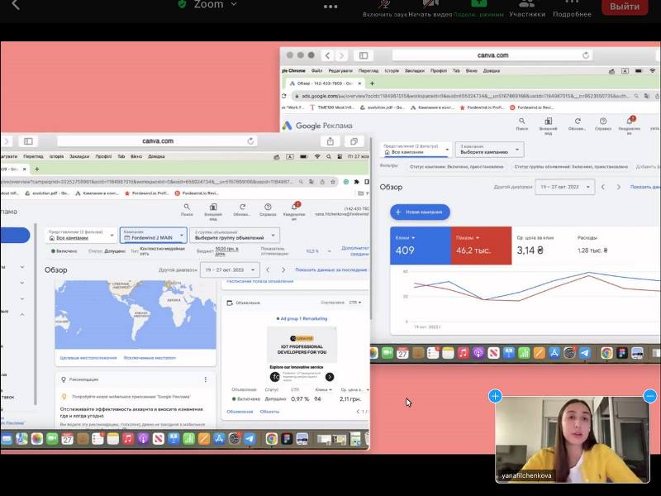The width and height of the screenshot is (661, 496).
Task: Click the Новая кампания button
Action: [x=420, y=212]
